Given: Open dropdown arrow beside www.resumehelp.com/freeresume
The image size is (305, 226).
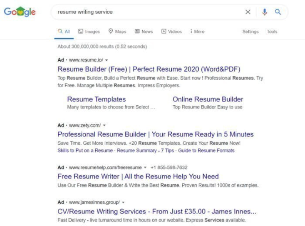Looking at the screenshot, I should click(x=145, y=168).
